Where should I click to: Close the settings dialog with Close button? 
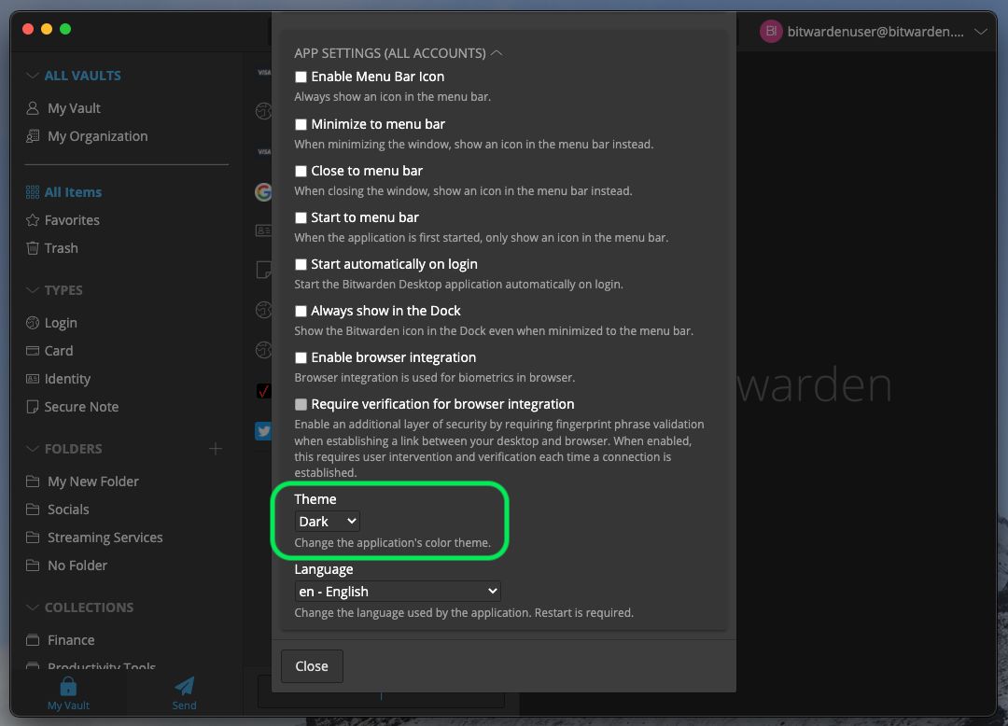click(x=312, y=666)
